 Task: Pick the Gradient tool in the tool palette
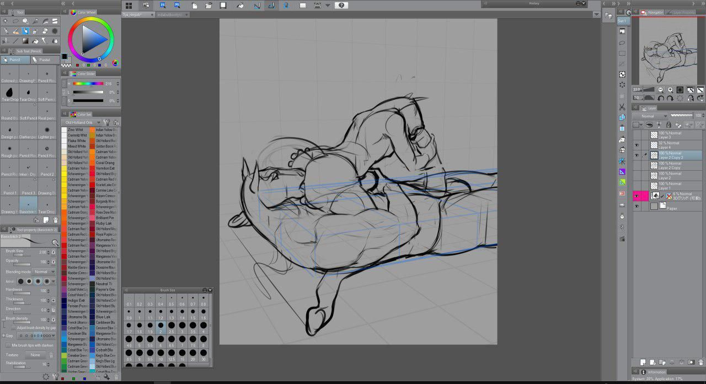[25, 40]
